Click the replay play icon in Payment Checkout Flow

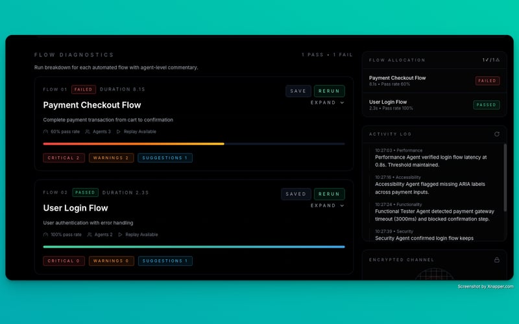coord(119,132)
